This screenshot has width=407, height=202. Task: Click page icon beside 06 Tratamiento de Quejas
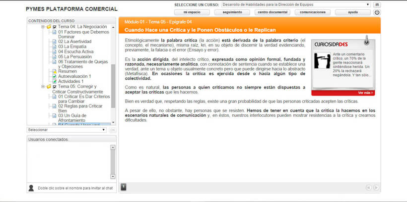pos(54,61)
